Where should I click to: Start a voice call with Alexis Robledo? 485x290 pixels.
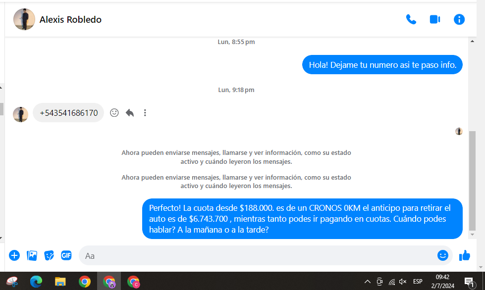(x=411, y=19)
